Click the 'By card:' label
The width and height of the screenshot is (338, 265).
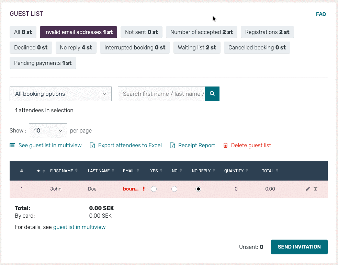tap(25, 216)
